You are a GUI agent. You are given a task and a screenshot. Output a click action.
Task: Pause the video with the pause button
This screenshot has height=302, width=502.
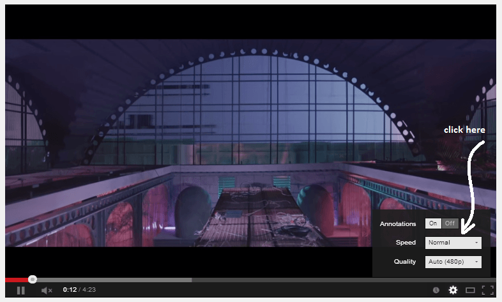[21, 290]
